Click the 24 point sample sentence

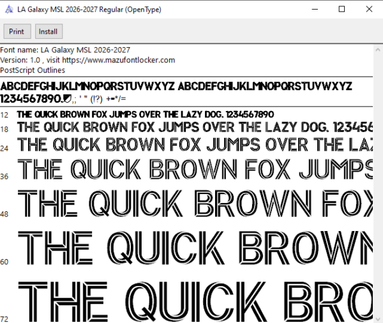pos(195,144)
